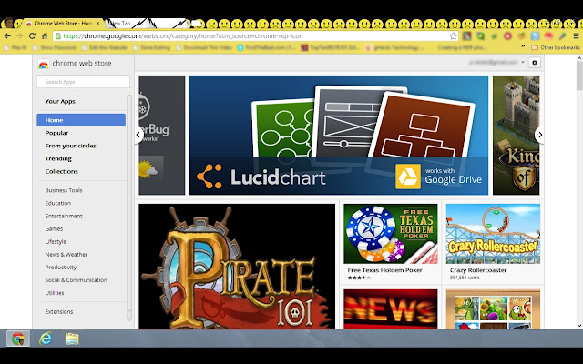Viewport: 583px width, 364px height.
Task: Browse the Productivity category
Action: (61, 267)
